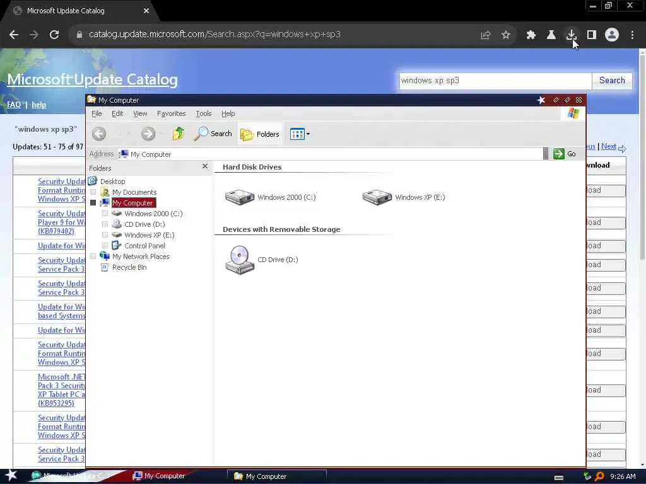
Task: Click Windows flag logo in Explorer
Action: click(x=573, y=113)
